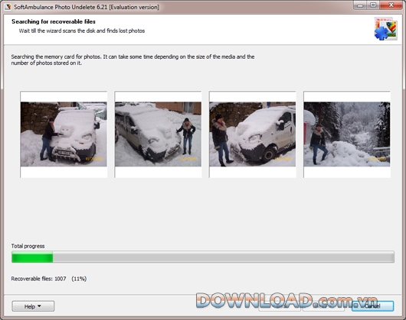Click the SoftAmbulance icon in title bar
The image size is (406, 320).
point(8,6)
